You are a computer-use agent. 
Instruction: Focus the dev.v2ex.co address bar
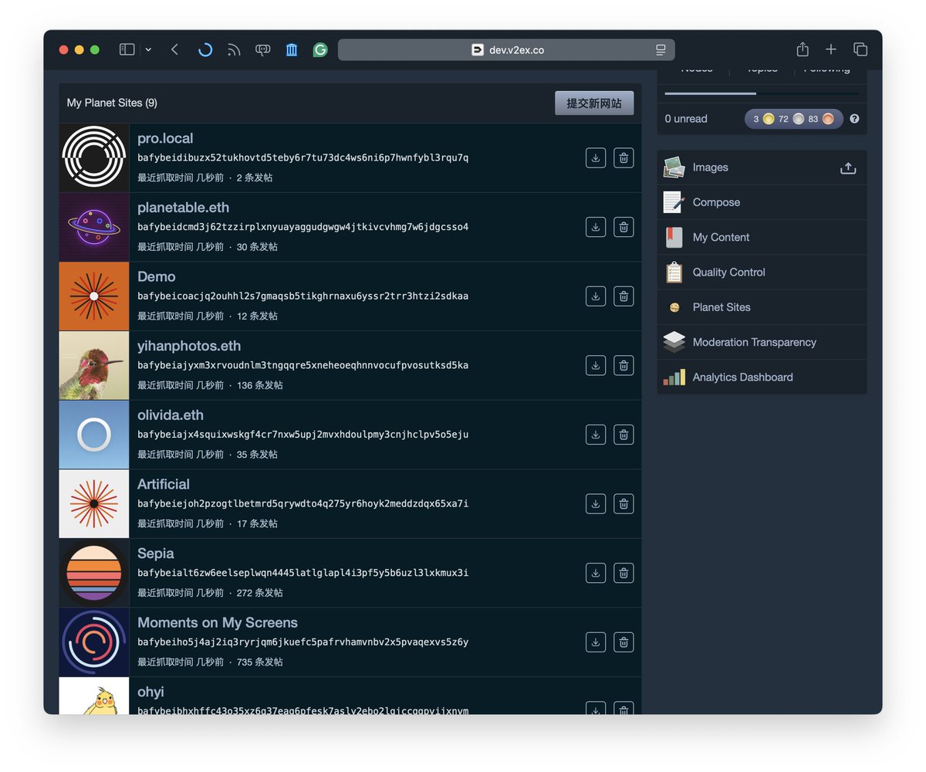click(506, 49)
